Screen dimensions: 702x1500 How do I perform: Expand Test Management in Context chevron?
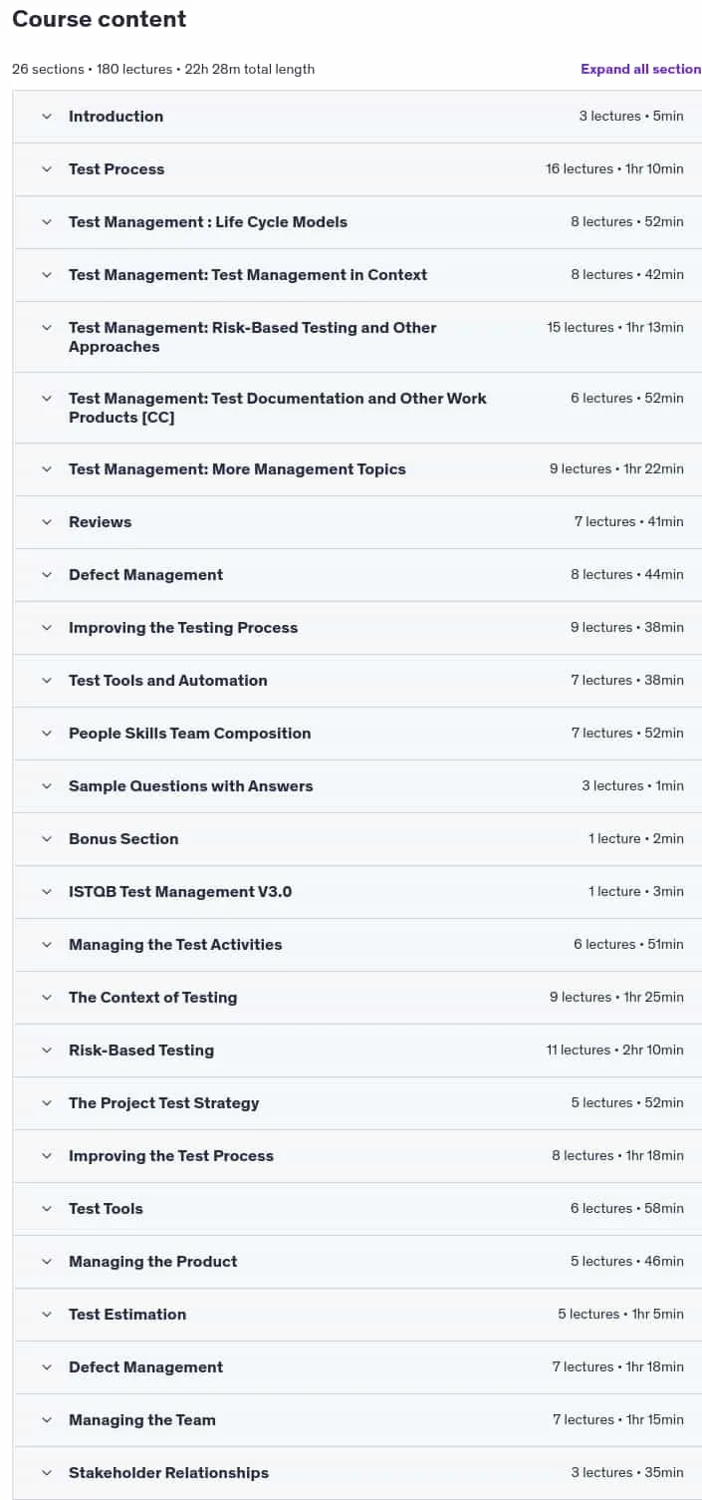pos(46,275)
